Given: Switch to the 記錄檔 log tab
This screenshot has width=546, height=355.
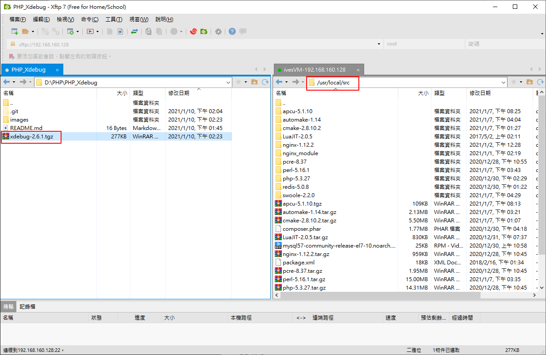Looking at the screenshot, I should (x=27, y=306).
